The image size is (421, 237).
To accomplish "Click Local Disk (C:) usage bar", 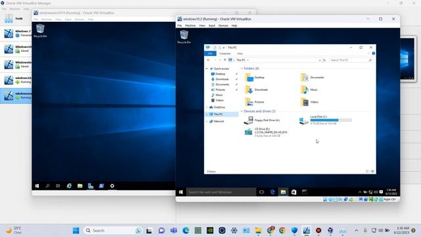I will (331, 120).
